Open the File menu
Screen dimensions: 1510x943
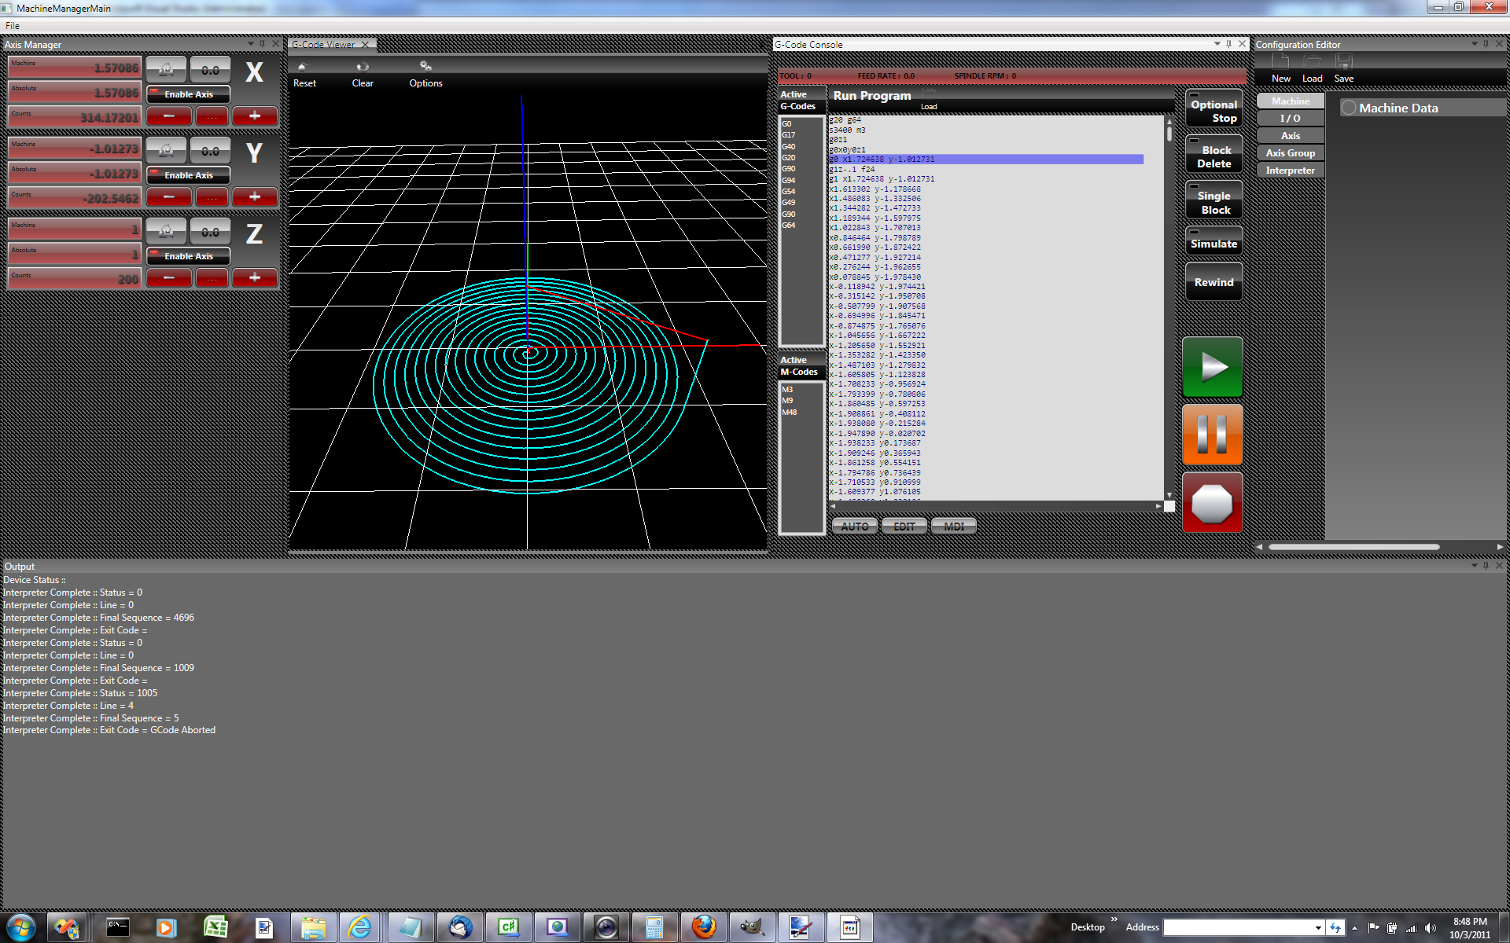pyautogui.click(x=13, y=26)
